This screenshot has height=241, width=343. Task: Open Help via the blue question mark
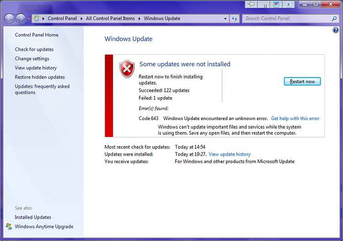click(336, 30)
